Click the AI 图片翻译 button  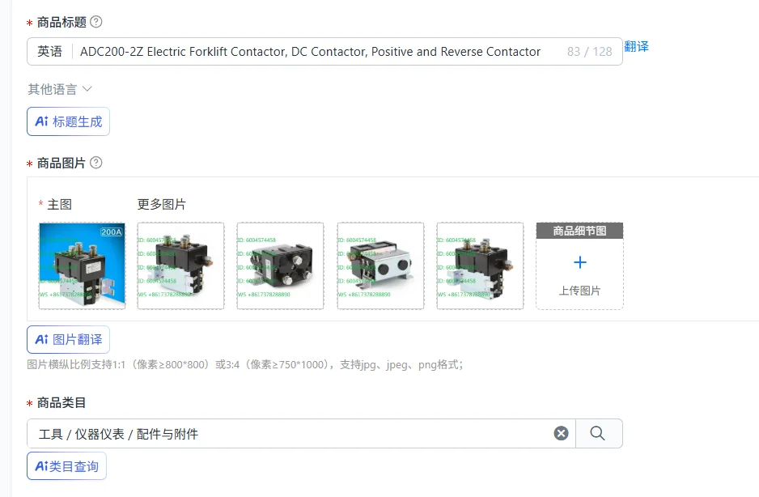tap(68, 340)
